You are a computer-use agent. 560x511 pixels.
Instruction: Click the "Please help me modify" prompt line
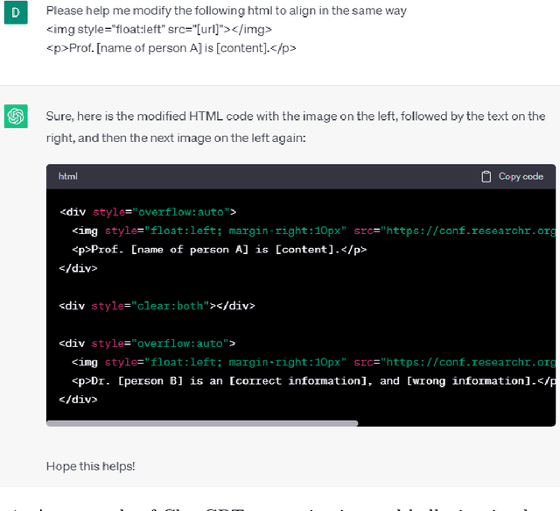point(226,11)
